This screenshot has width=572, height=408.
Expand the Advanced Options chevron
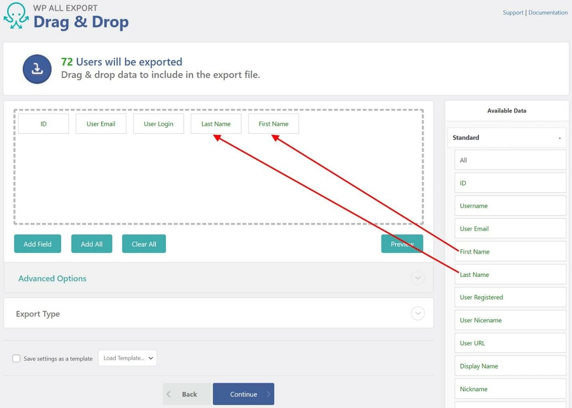point(418,278)
